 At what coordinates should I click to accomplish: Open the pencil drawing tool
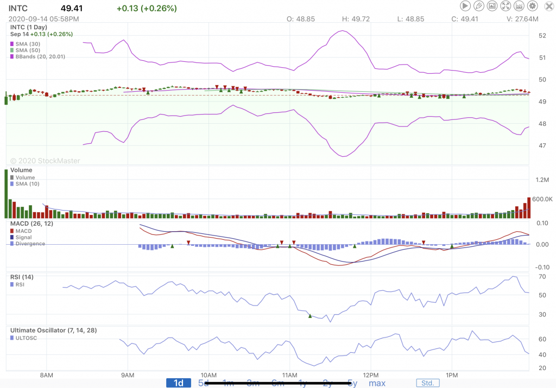[479, 6]
